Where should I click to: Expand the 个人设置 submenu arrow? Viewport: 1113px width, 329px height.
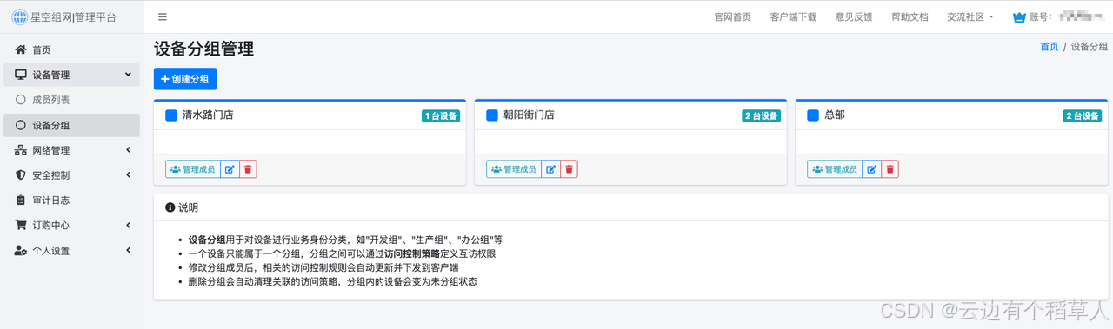[x=129, y=251]
